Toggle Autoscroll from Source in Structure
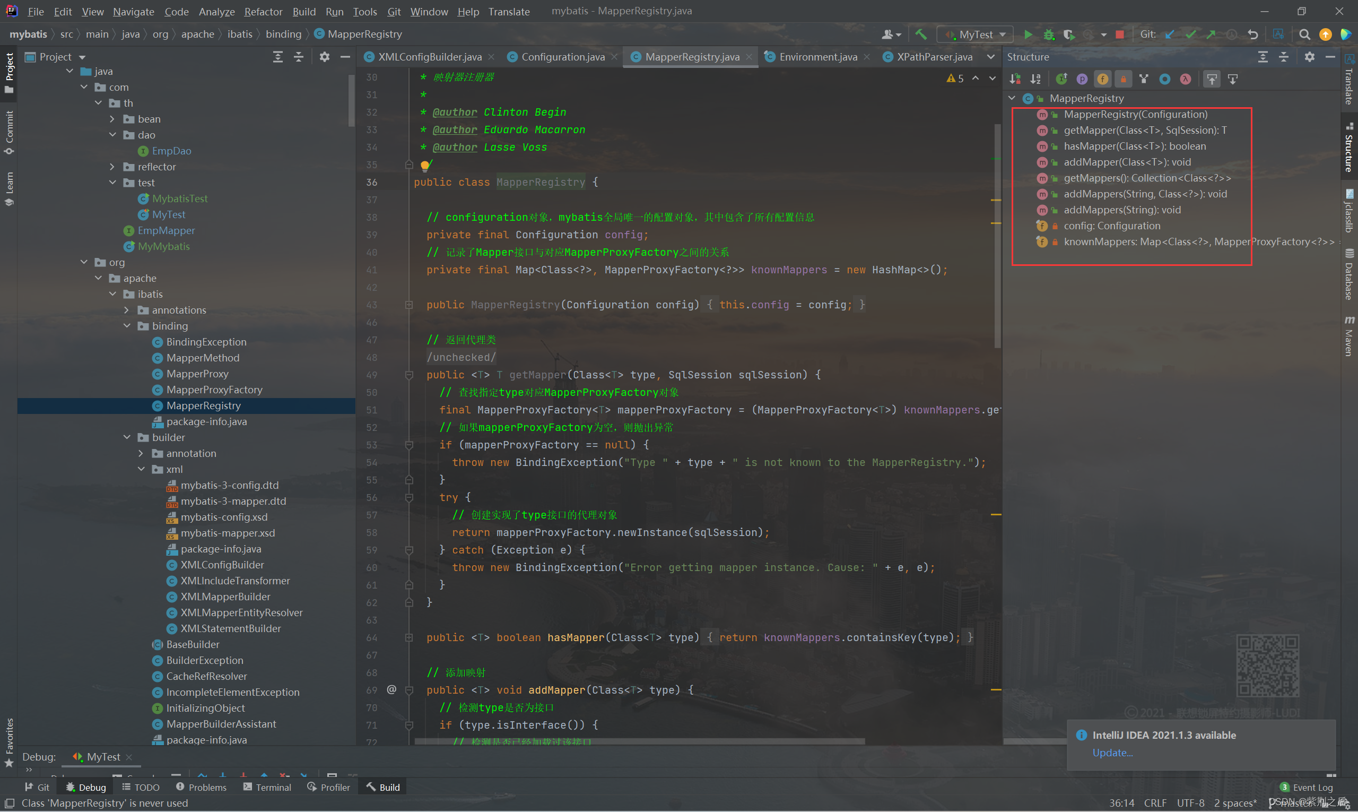Screen dimensions: 1358x812 coord(1233,79)
